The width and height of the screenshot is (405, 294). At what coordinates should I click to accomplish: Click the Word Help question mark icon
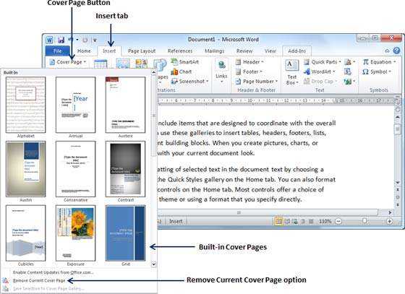(x=396, y=51)
